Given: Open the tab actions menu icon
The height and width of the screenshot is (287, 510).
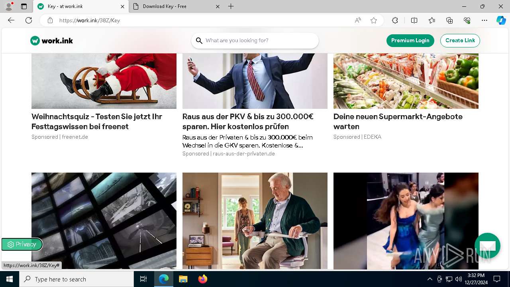Looking at the screenshot, I should [x=24, y=6].
